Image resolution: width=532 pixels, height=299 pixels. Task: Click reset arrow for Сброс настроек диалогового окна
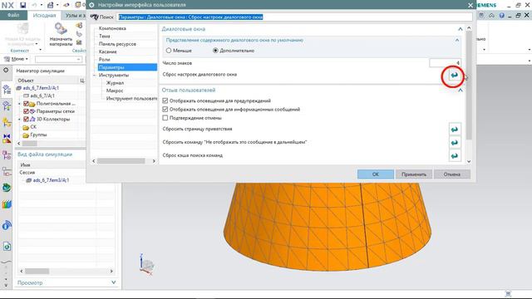click(x=455, y=75)
